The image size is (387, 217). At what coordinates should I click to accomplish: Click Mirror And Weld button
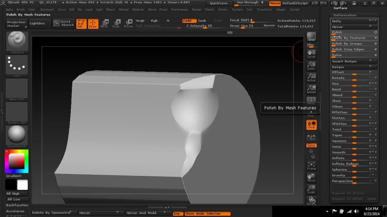pos(148,213)
